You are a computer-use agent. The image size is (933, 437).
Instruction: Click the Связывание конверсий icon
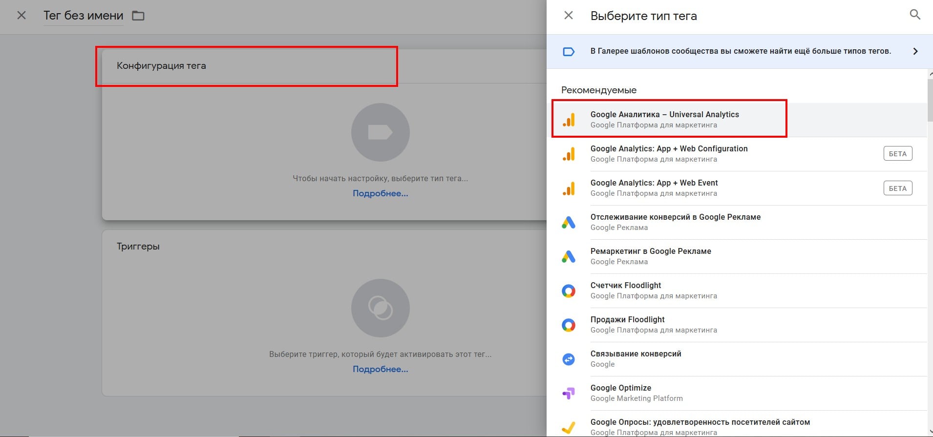coord(569,359)
